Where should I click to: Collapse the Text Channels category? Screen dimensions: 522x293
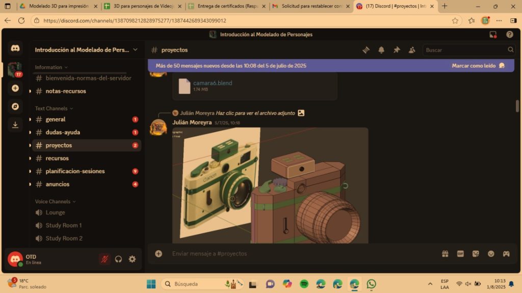(54, 109)
